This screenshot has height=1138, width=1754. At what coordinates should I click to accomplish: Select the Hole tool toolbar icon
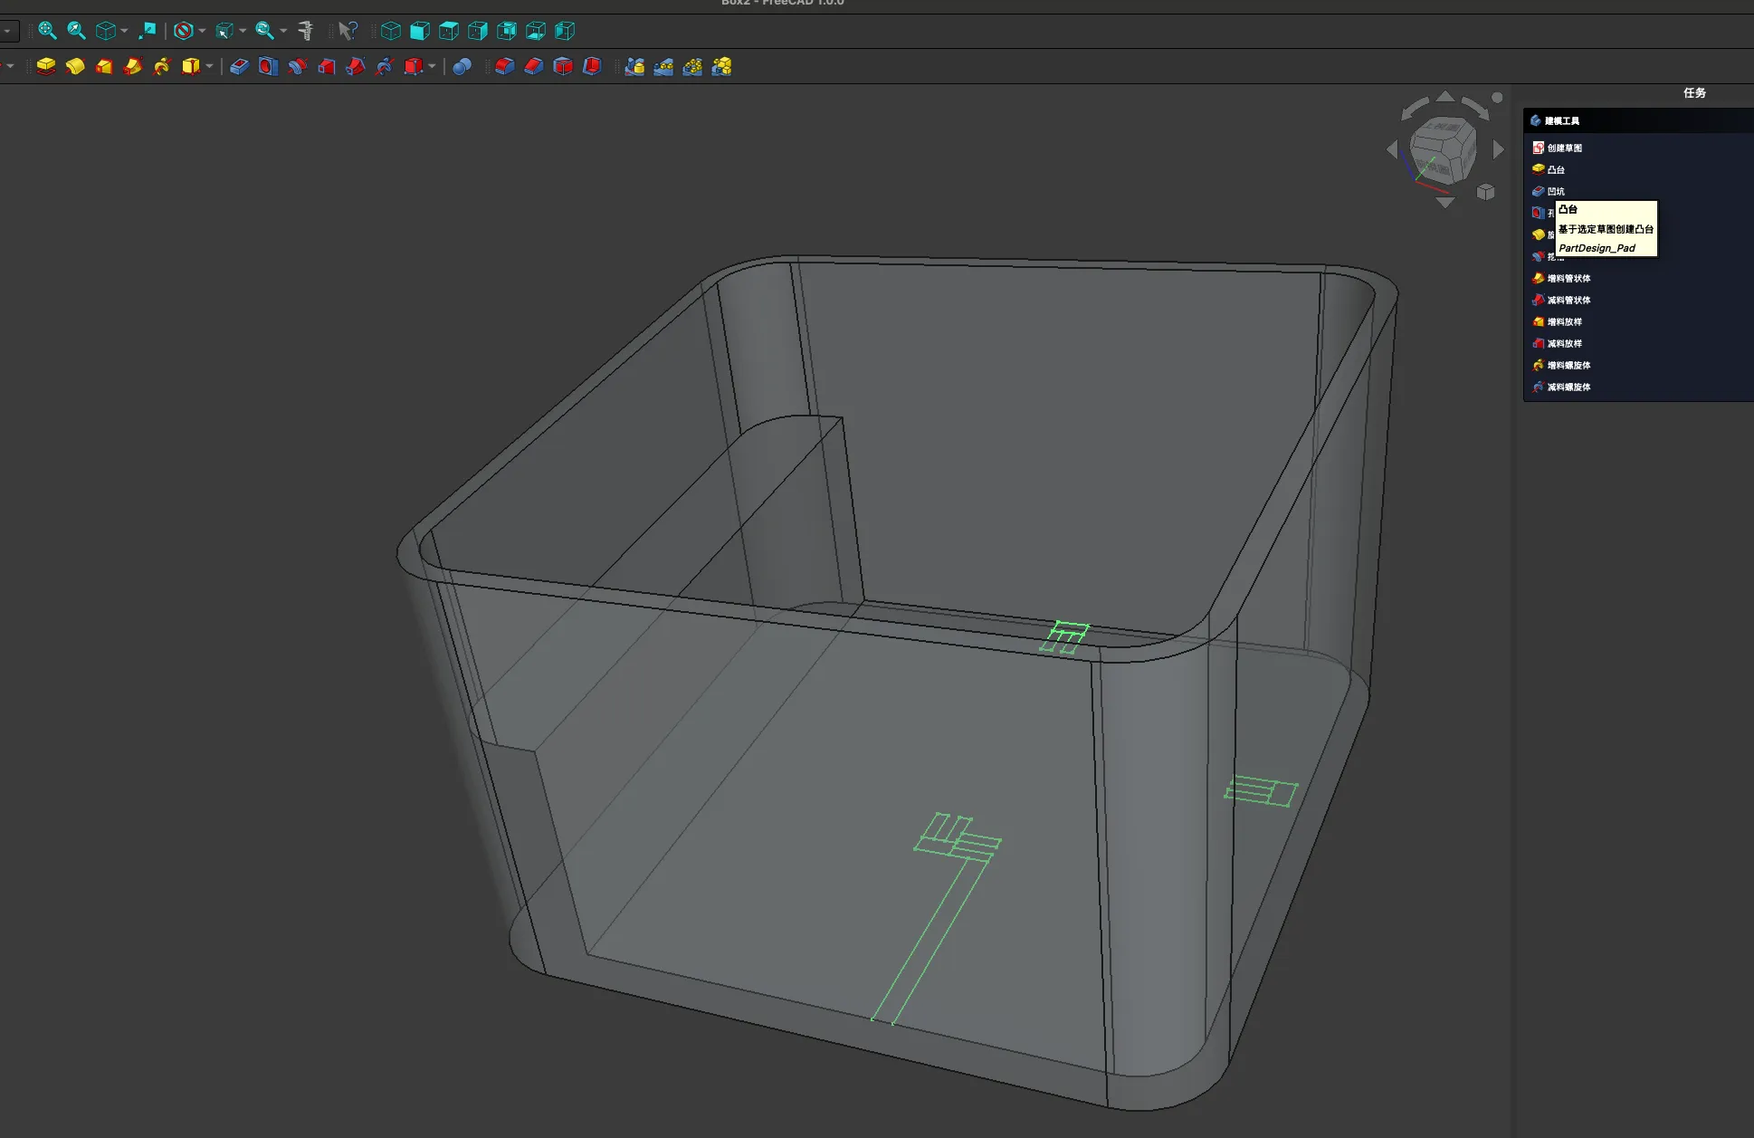tap(268, 66)
